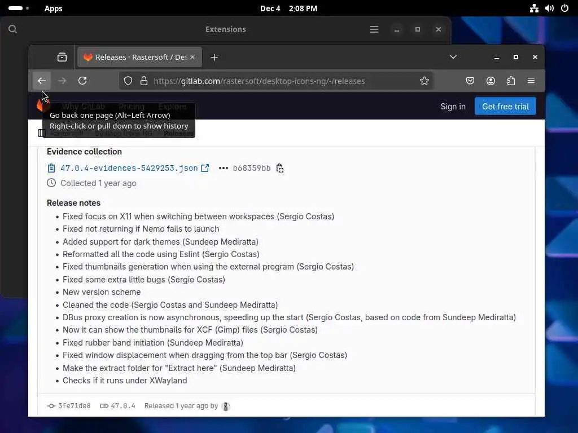The image size is (578, 433).
Task: Open the Firefox account icon
Action: pos(491,81)
